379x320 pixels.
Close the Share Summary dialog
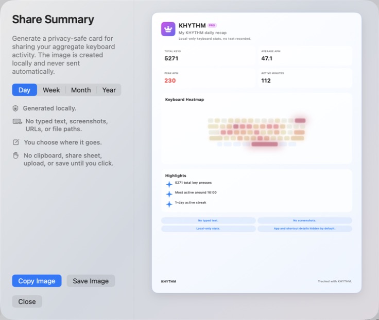27,301
